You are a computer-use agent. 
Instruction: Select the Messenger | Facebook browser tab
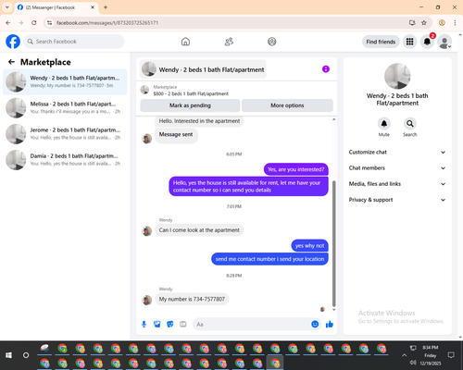[x=56, y=7]
